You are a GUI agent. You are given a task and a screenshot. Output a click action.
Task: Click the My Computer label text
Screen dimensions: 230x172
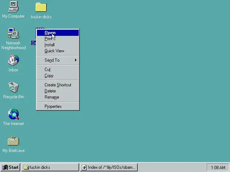click(13, 16)
